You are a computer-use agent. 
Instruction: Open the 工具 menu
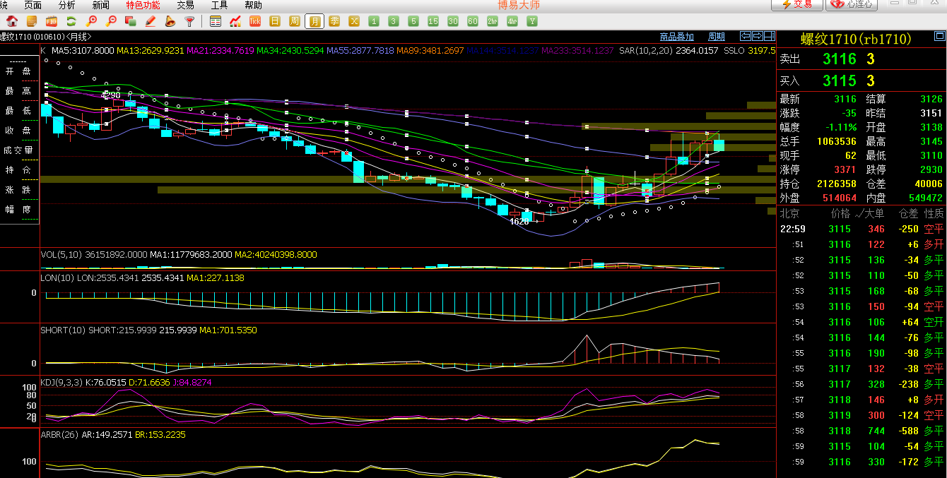pyautogui.click(x=219, y=5)
